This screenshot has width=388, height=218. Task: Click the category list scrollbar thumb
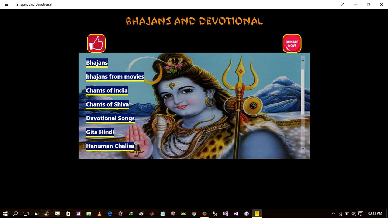303,92
